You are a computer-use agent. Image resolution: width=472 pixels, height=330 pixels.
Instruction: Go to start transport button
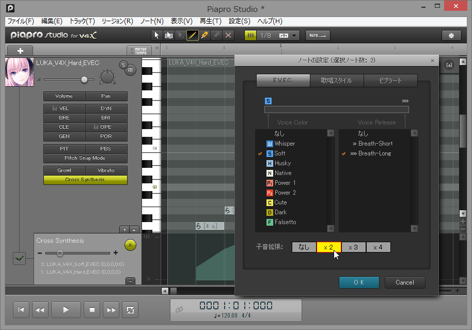click(x=21, y=310)
